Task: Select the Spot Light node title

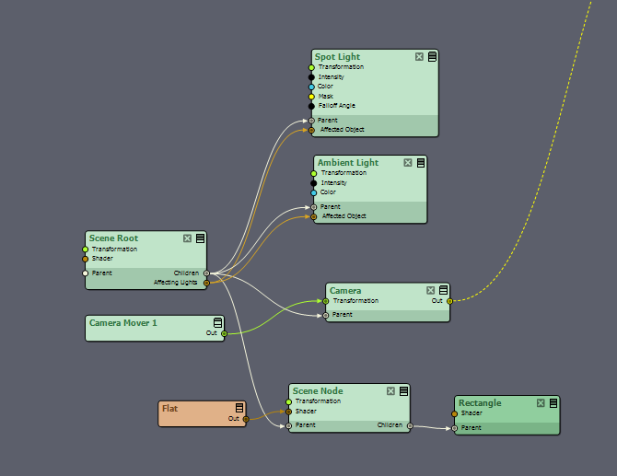Action: coord(337,57)
